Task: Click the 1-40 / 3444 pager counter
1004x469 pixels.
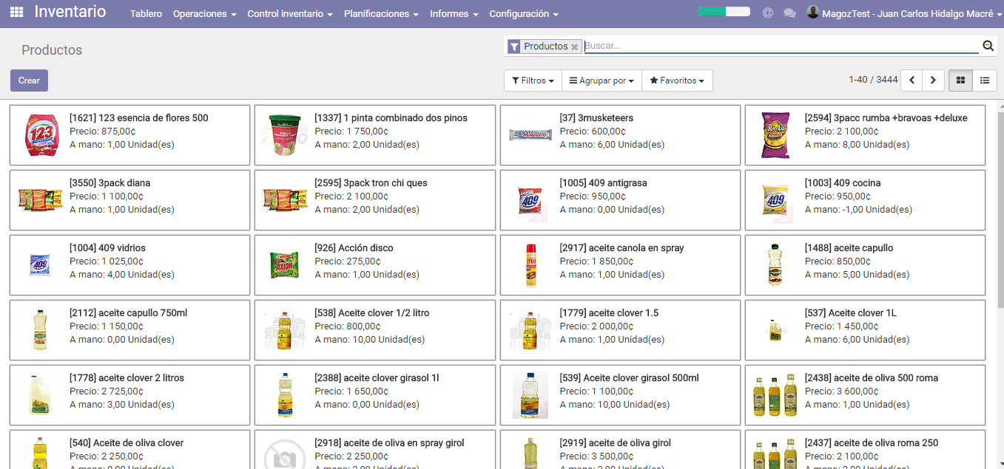Action: (873, 80)
